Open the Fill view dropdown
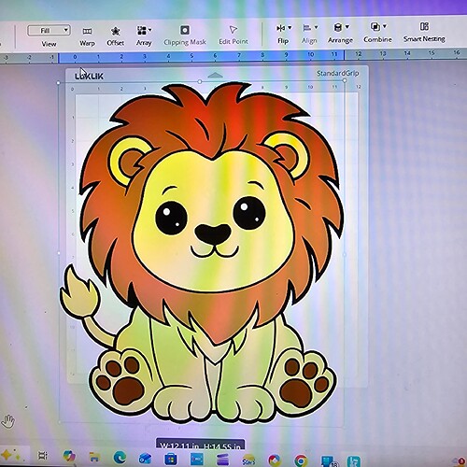The width and height of the screenshot is (467, 467). coord(49,30)
